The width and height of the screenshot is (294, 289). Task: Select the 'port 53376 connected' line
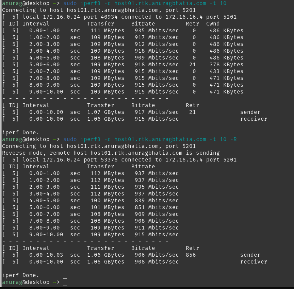(119, 160)
